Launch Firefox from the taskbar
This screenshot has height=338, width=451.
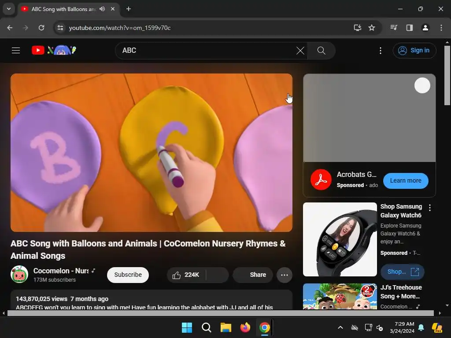click(245, 327)
